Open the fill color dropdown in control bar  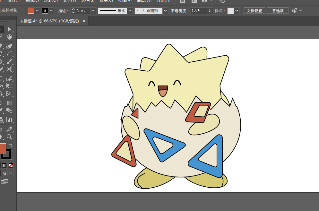pyautogui.click(x=37, y=11)
